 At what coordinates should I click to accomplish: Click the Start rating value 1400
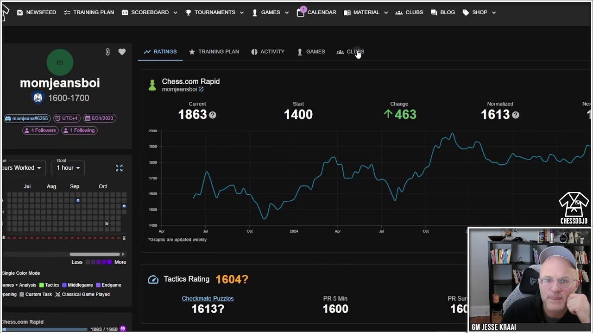(298, 115)
